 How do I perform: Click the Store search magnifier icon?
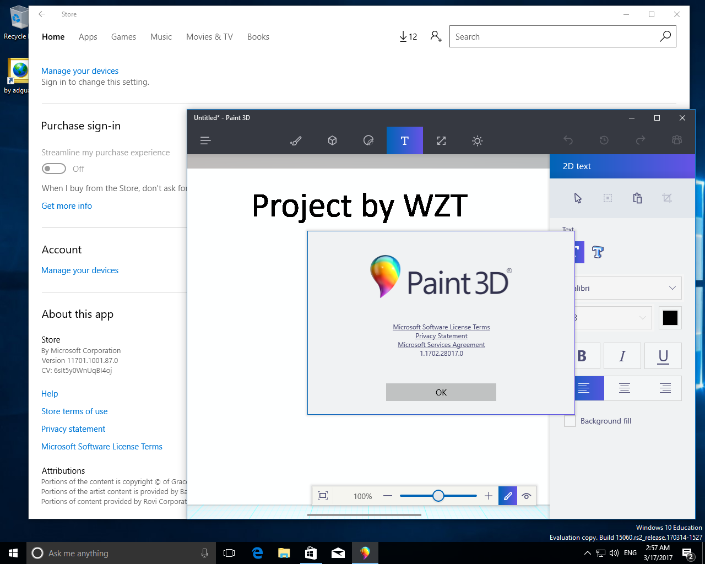665,36
